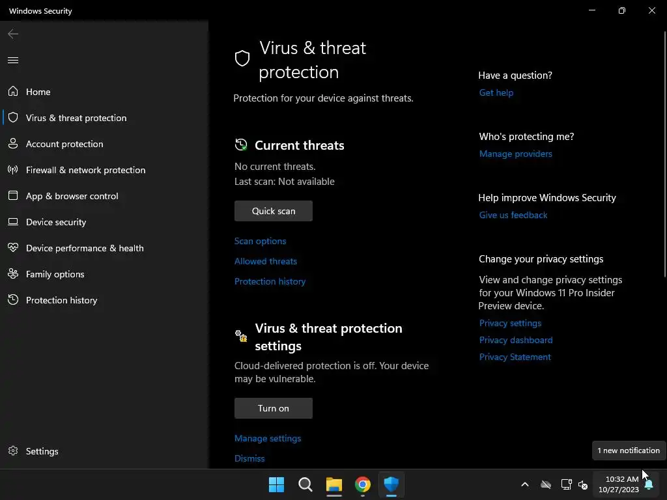
Task: Click "No current threats." text
Action: coord(276,167)
